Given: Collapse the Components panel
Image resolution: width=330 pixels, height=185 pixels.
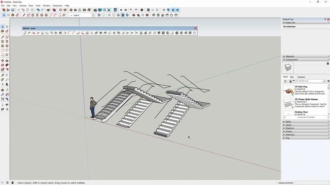Looking at the screenshot, I should (x=284, y=60).
